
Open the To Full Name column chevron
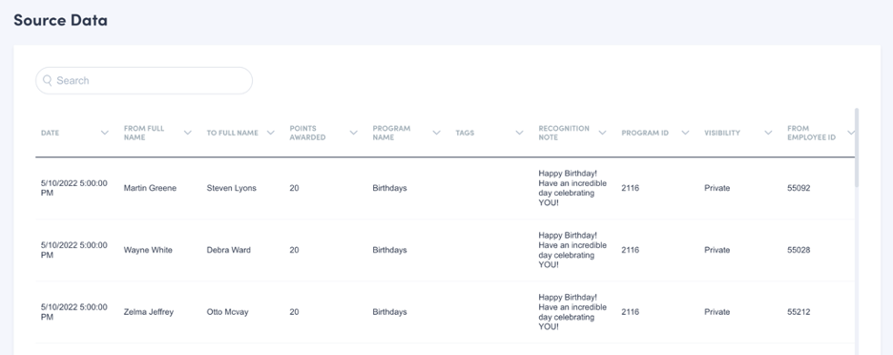271,133
